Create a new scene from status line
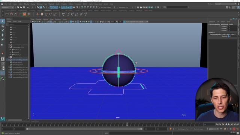 (x=18, y=7)
